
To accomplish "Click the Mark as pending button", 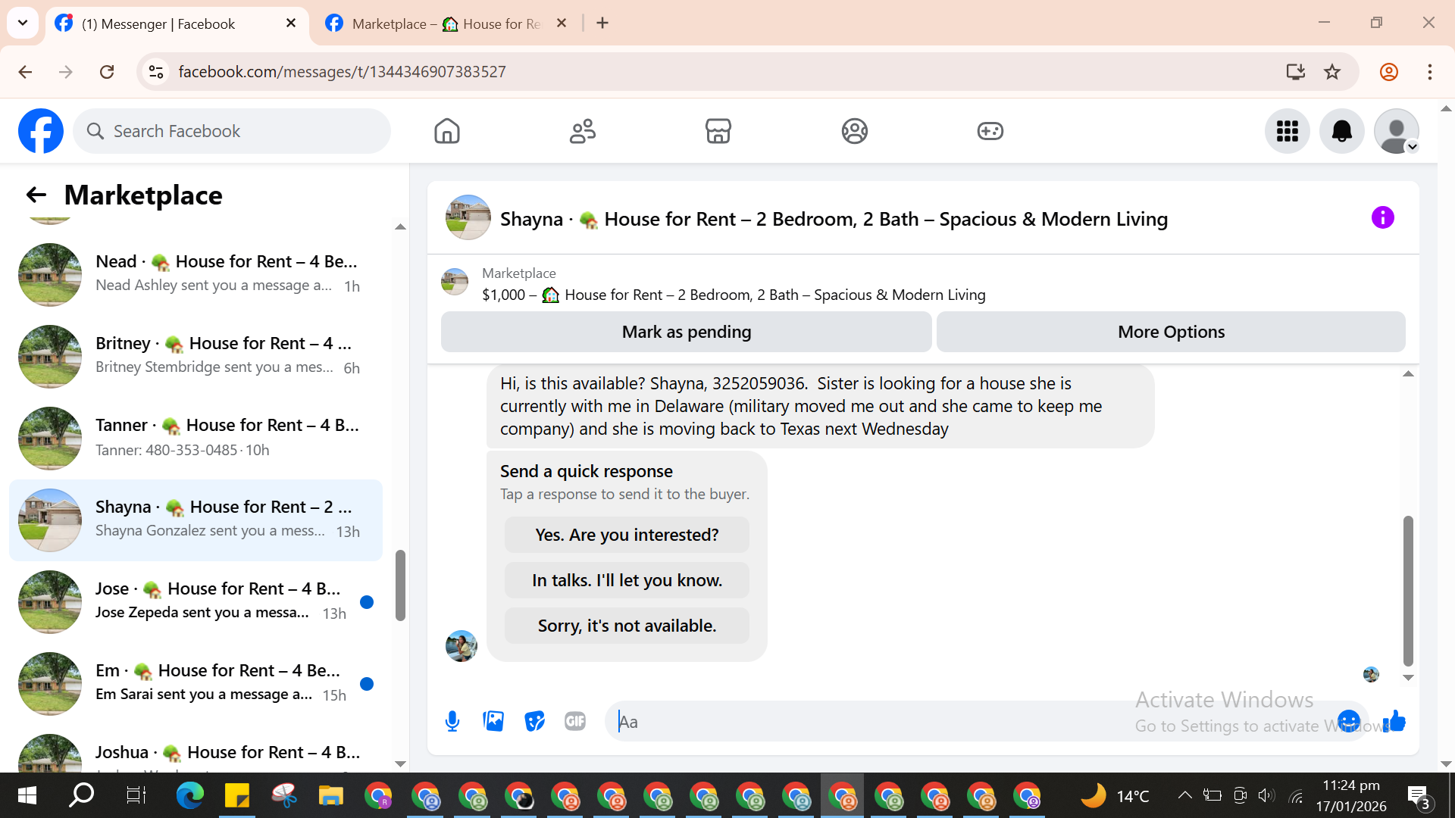I will 686,332.
